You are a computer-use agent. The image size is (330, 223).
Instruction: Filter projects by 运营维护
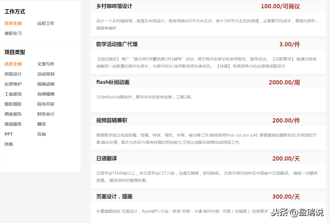[13, 84]
